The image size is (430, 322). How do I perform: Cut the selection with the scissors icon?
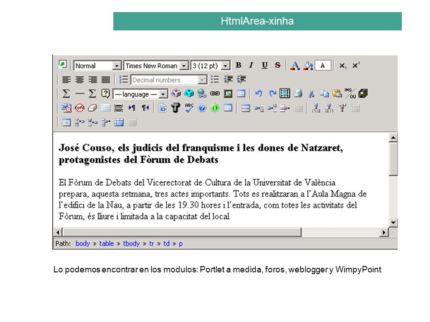click(x=311, y=93)
